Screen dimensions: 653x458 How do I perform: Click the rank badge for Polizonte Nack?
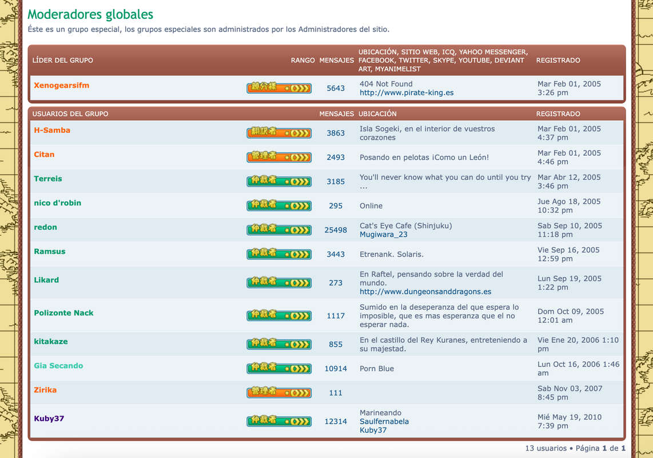coord(279,315)
